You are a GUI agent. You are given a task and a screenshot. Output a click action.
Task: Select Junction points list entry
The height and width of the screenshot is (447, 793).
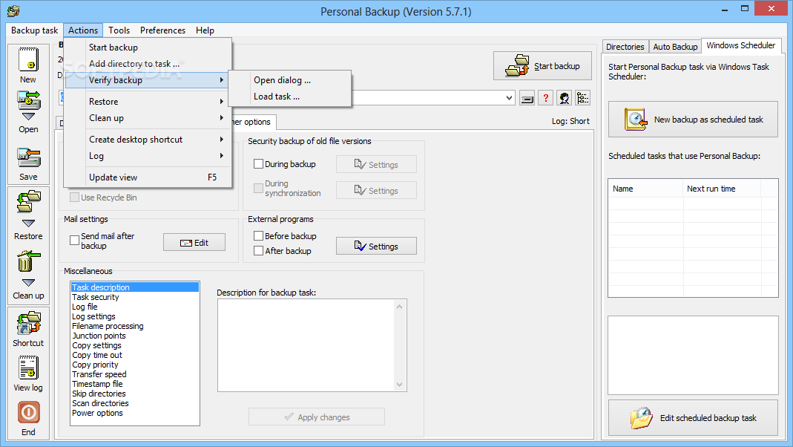pyautogui.click(x=135, y=336)
